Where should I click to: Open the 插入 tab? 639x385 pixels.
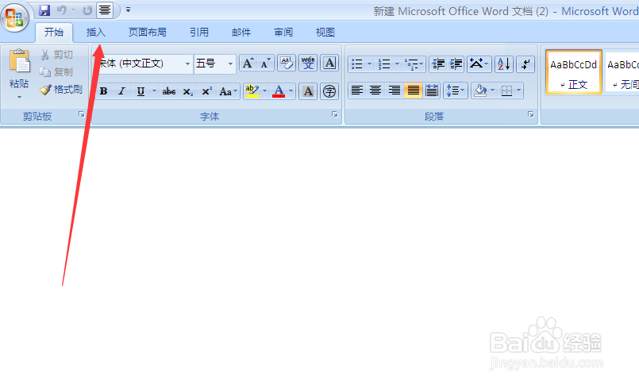coord(96,33)
